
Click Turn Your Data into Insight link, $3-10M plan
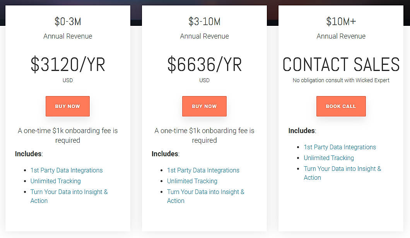click(x=205, y=192)
